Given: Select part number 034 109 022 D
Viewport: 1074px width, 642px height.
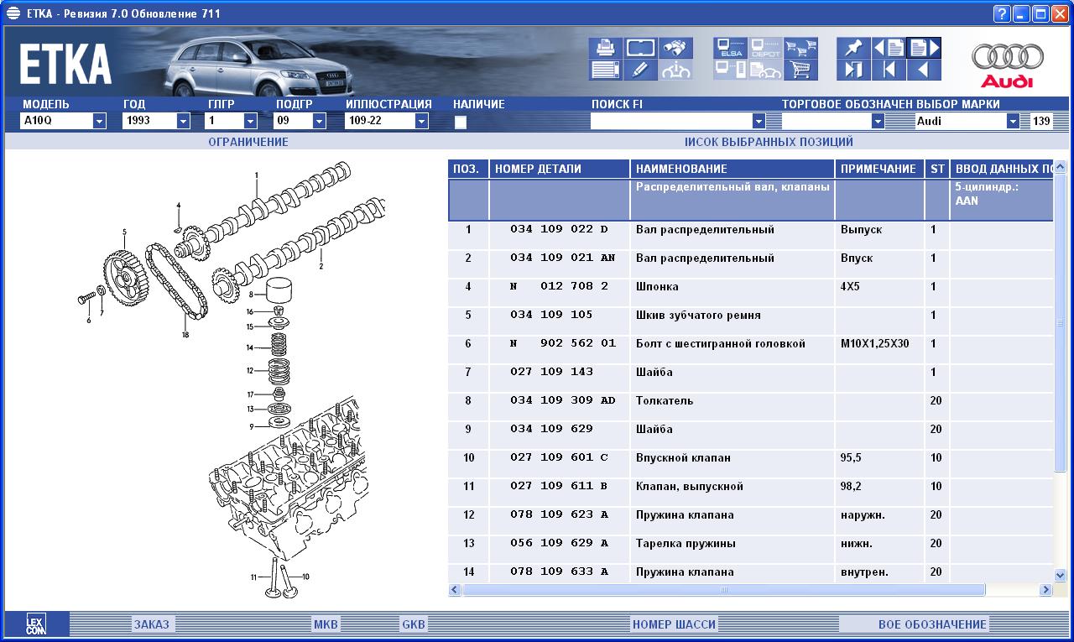Looking at the screenshot, I should click(x=559, y=230).
